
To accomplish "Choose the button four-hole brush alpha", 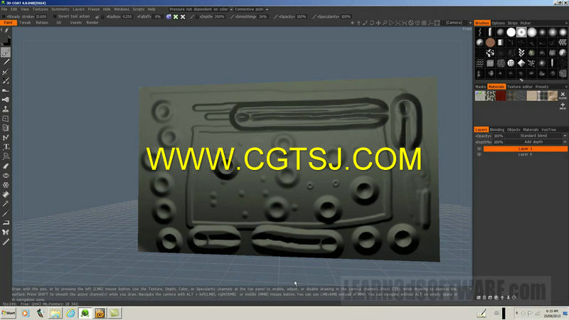I will 511,63.
